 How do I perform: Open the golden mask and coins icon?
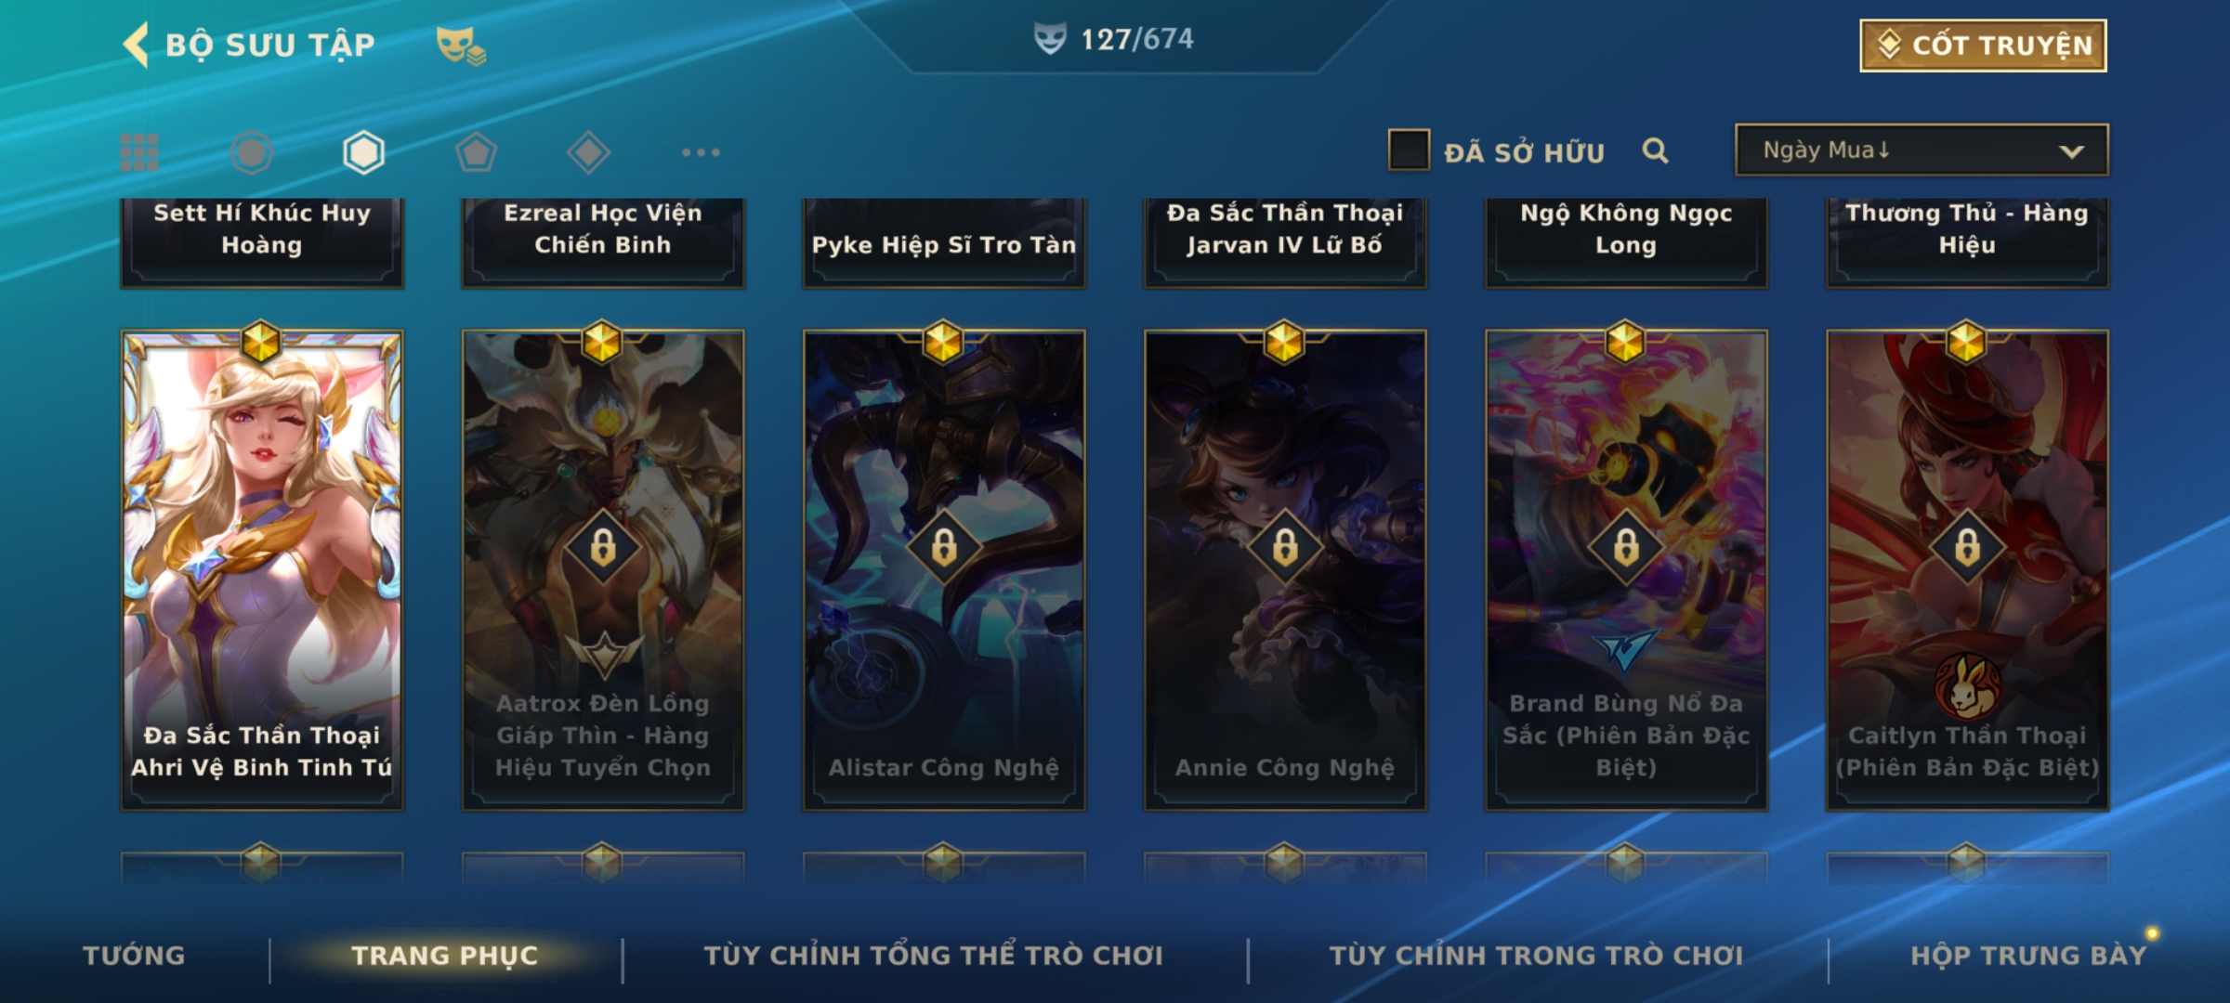click(461, 45)
